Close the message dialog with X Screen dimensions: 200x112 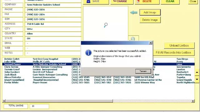(x=151, y=43)
